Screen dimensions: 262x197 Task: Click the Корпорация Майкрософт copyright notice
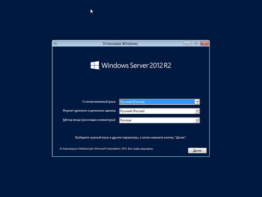pyautogui.click(x=106, y=149)
